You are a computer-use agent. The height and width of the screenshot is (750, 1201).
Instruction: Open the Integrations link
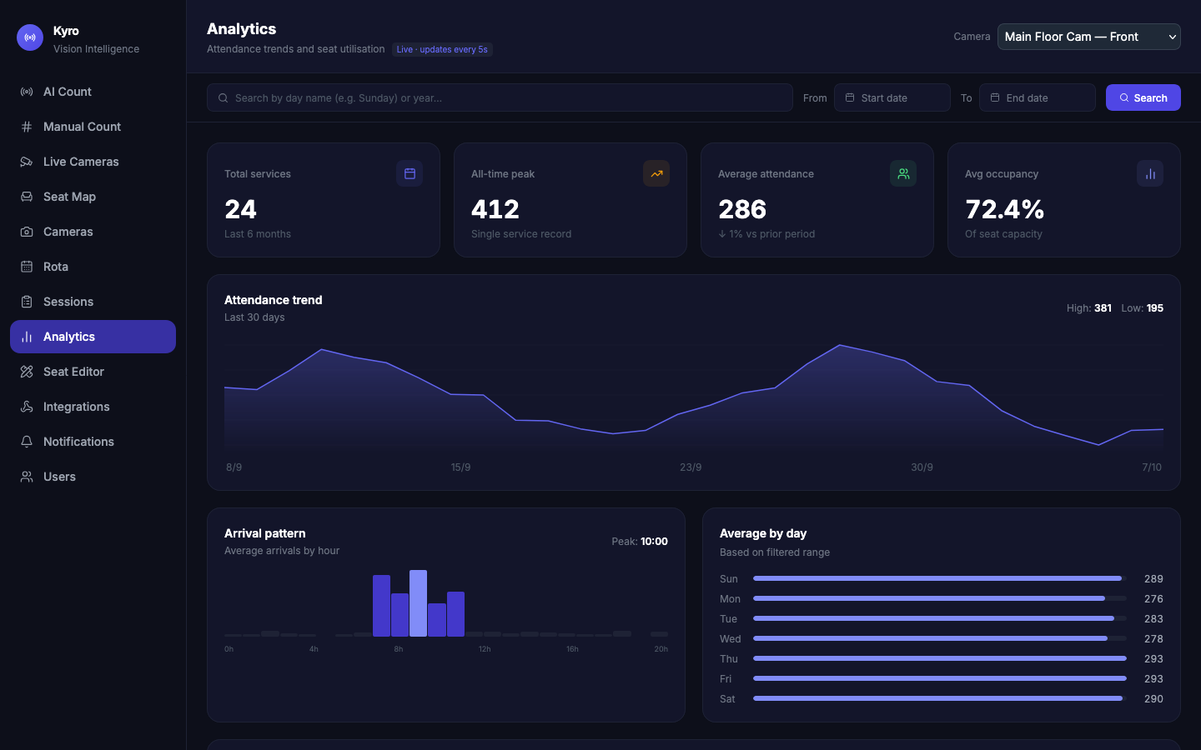pos(93,407)
